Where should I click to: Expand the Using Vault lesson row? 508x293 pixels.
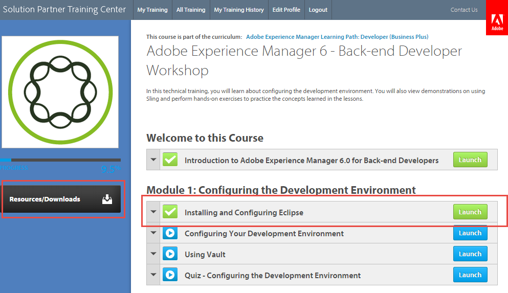point(153,254)
